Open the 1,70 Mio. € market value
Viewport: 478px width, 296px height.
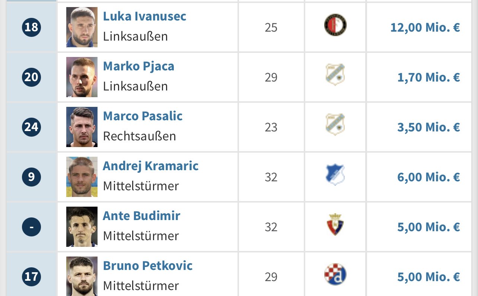click(x=429, y=77)
